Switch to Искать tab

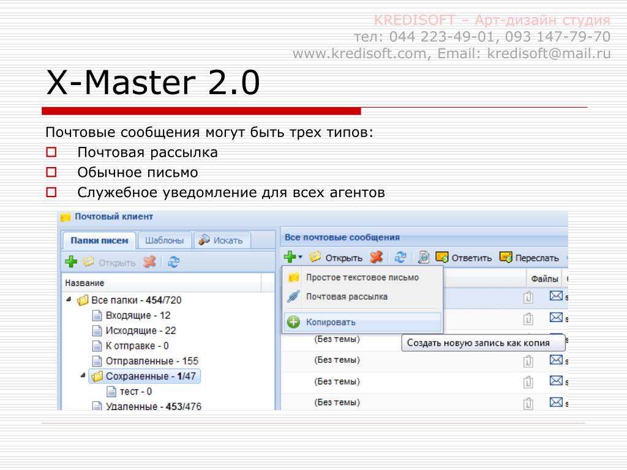[222, 241]
